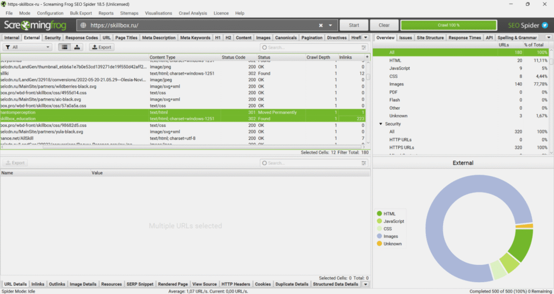
Task: Add column with plus icon in table header
Action: [367, 57]
